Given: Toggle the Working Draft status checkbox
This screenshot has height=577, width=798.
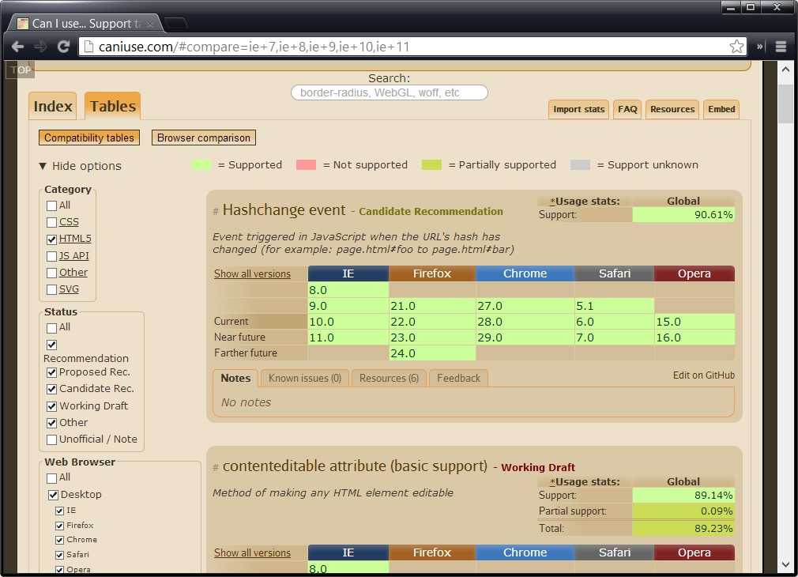Looking at the screenshot, I should pos(52,406).
